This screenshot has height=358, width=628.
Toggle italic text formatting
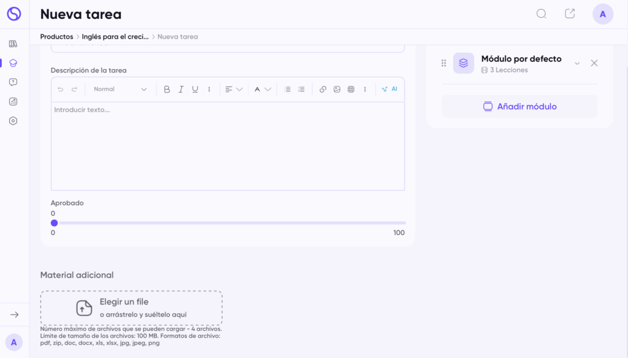(x=181, y=89)
